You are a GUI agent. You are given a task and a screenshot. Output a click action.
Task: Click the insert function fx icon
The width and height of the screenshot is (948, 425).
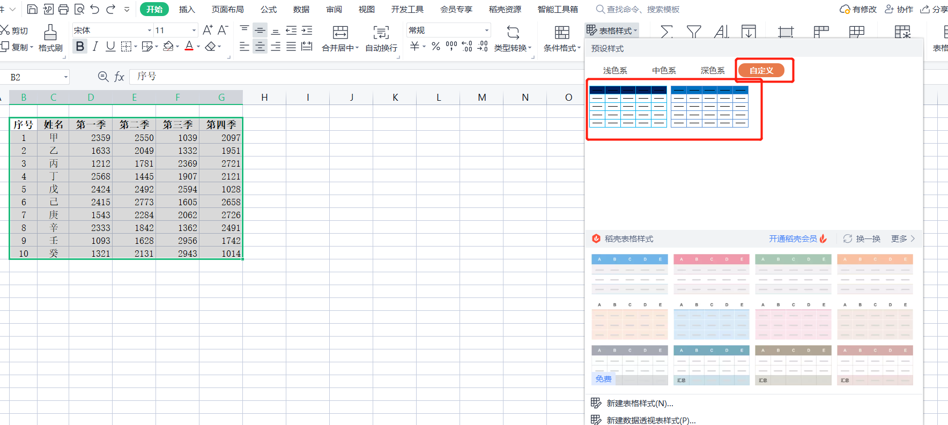119,77
